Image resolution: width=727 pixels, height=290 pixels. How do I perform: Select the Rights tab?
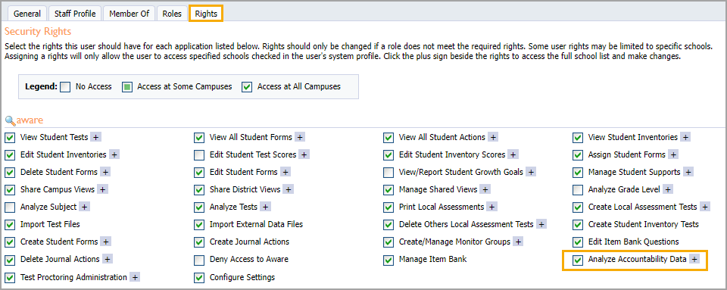(x=206, y=14)
